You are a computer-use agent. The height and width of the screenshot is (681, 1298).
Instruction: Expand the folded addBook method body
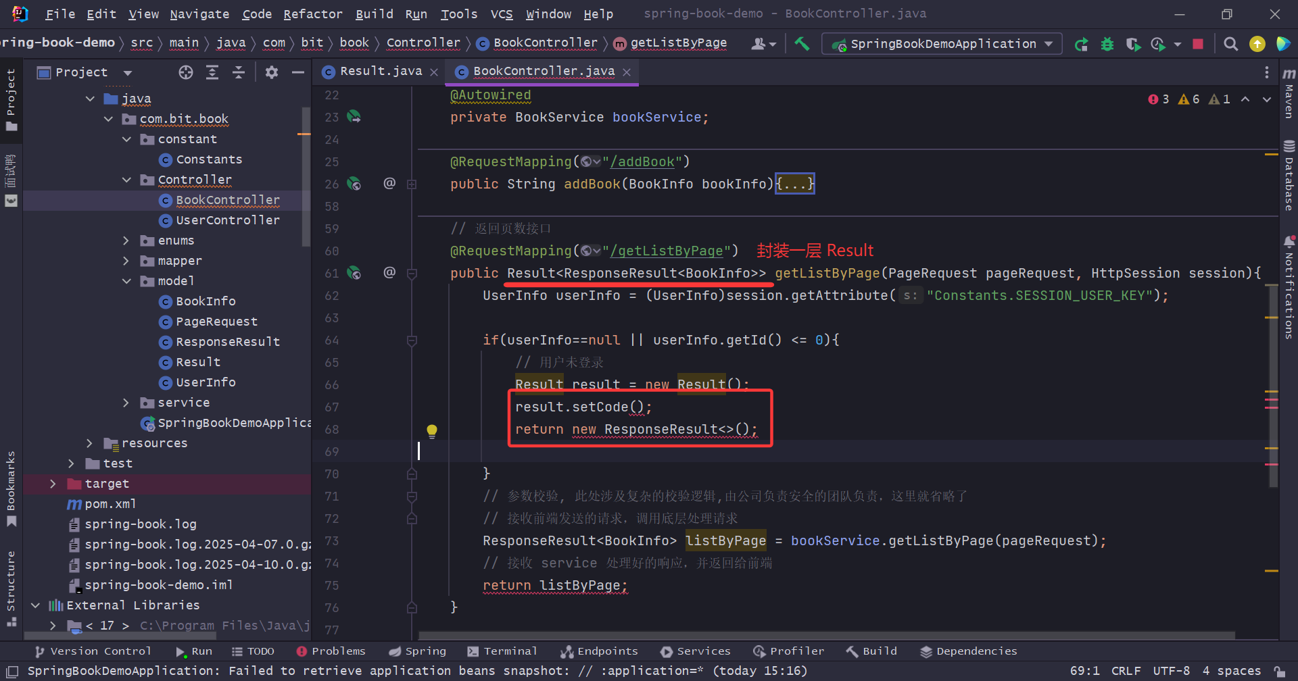point(795,184)
